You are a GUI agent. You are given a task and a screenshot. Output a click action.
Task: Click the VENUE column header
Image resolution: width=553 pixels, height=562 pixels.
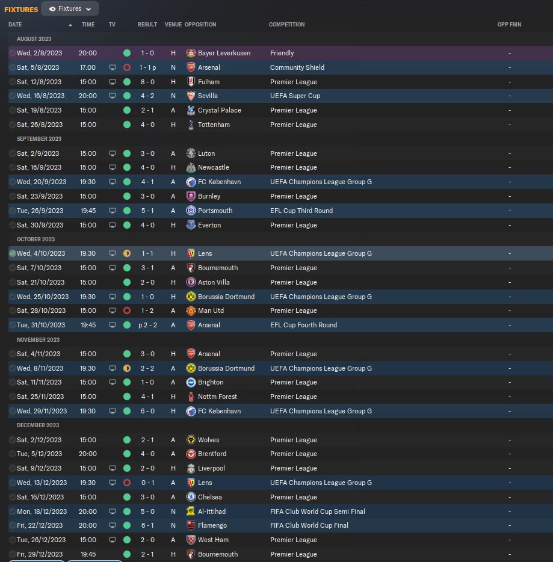click(x=173, y=25)
